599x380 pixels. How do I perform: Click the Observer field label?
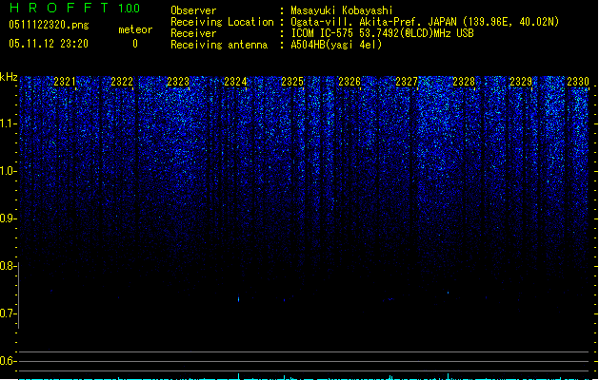point(193,10)
